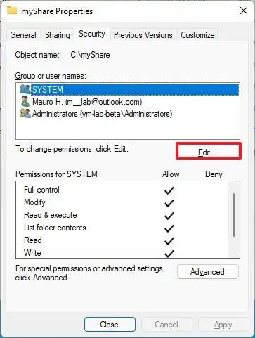The width and height of the screenshot is (255, 338).
Task: Open the General tab
Action: point(23,35)
